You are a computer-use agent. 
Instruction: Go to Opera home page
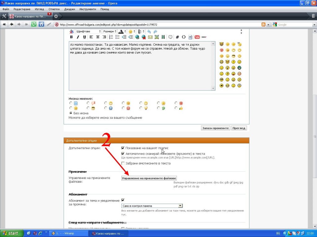coord(41,24)
